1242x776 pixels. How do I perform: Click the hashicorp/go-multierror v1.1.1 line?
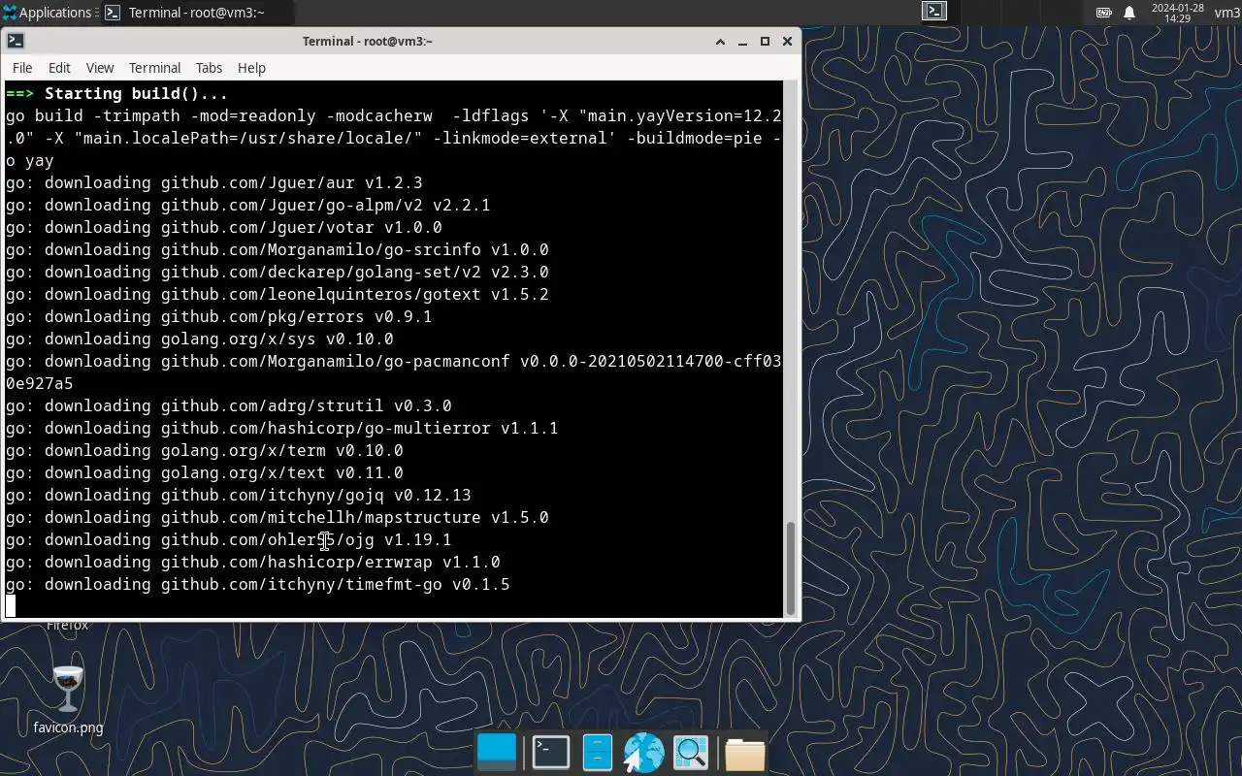(281, 428)
